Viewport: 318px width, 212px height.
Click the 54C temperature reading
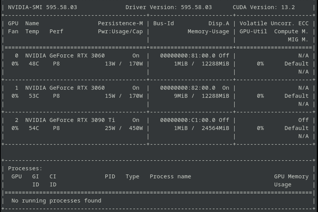tap(34, 128)
